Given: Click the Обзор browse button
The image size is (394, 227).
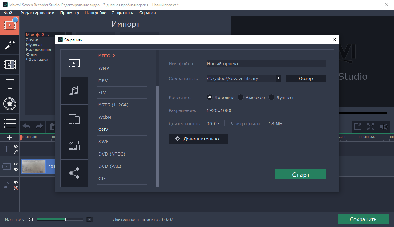Looking at the screenshot, I should (x=306, y=79).
